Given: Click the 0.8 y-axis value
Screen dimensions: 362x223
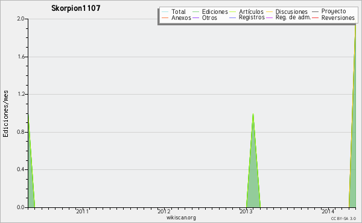Looking at the screenshot, I should (21, 132).
